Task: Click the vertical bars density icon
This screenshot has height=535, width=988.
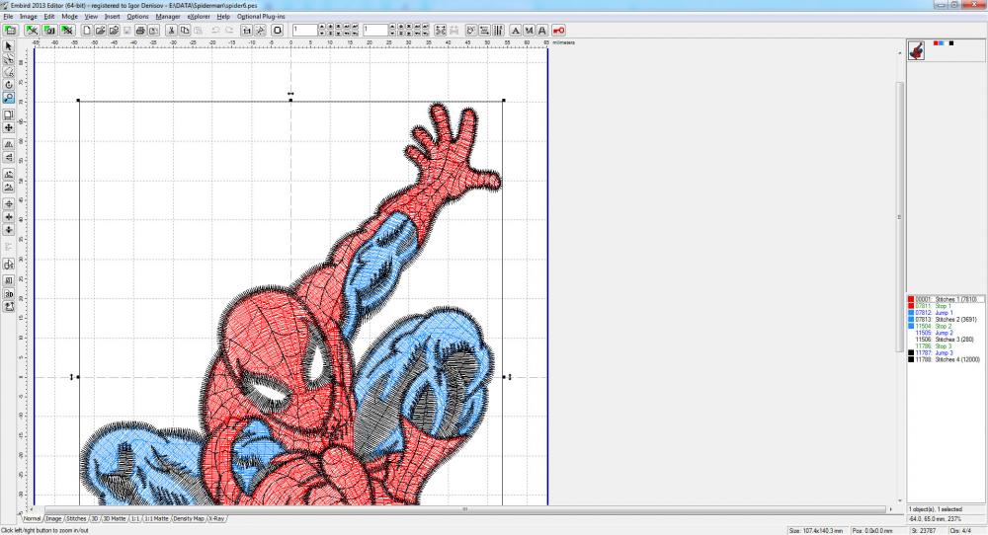Action: (x=498, y=31)
